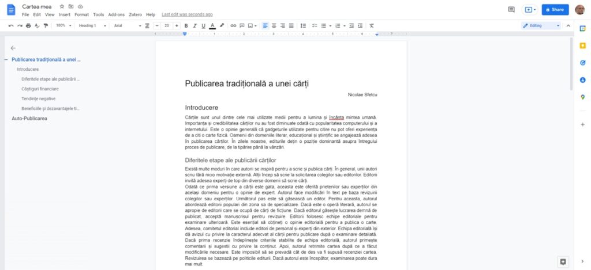Screen dimensions: 591x270
Task: Toggle italic formatting
Action: click(x=195, y=25)
